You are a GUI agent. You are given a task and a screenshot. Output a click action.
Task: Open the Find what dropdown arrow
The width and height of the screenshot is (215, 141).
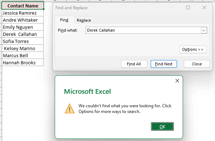click(204, 30)
